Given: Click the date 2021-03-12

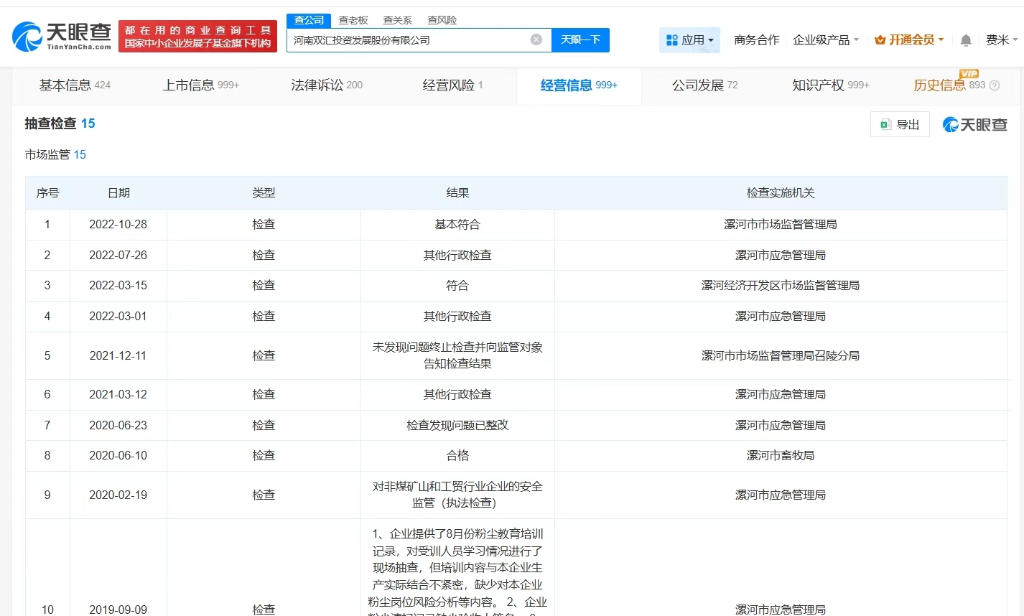Looking at the screenshot, I should tap(118, 395).
